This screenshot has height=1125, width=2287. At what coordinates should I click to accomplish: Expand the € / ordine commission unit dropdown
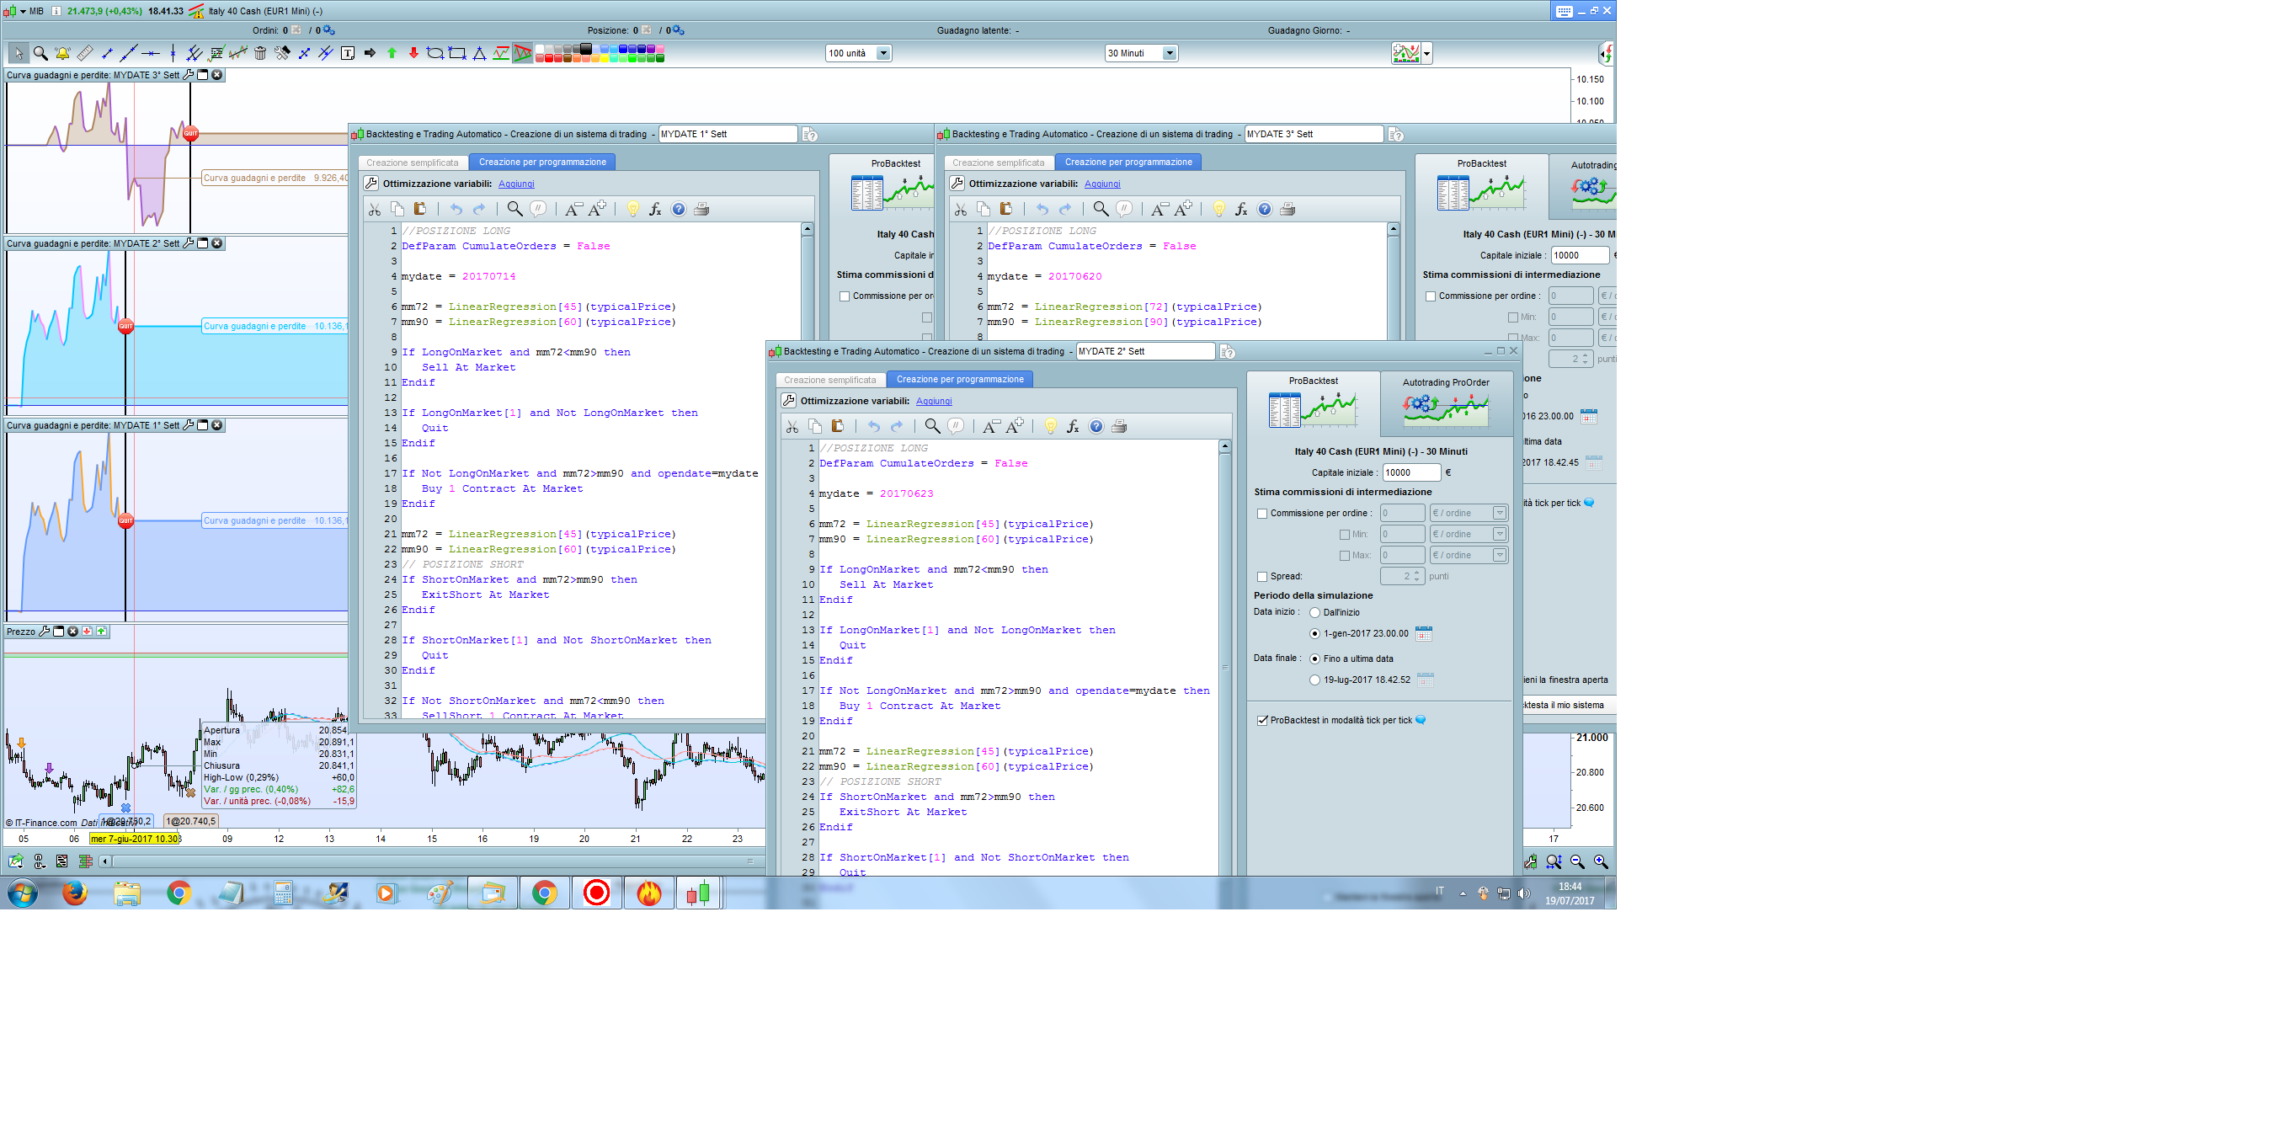1499,513
